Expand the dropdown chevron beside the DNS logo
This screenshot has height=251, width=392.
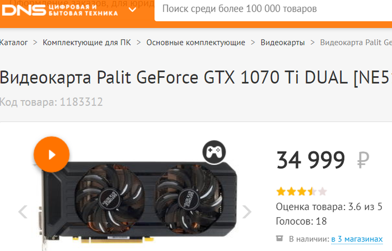click(x=132, y=10)
